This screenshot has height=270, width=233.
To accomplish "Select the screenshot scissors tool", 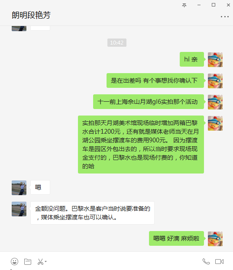I will click(x=40, y=262).
